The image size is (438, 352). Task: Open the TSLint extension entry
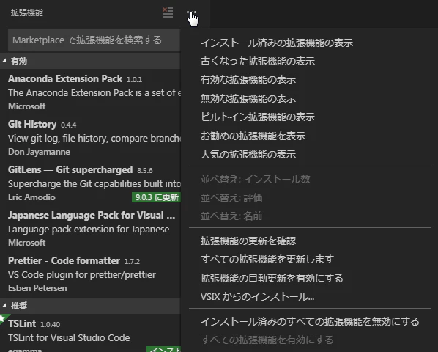click(x=90, y=333)
